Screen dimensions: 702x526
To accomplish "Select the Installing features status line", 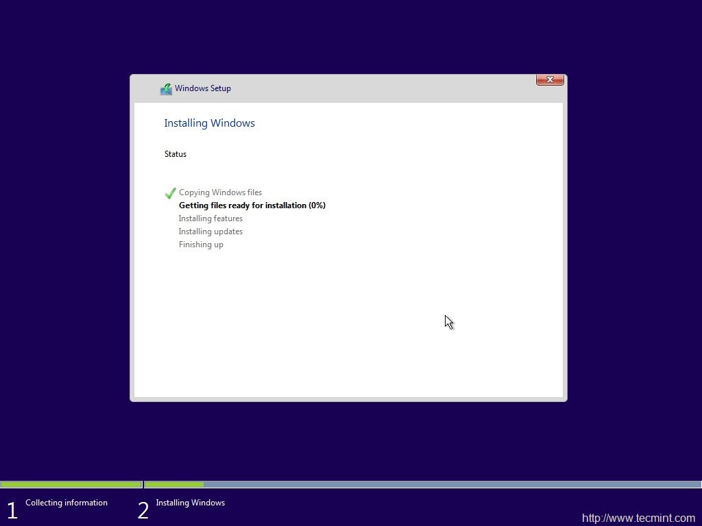I will coord(210,218).
